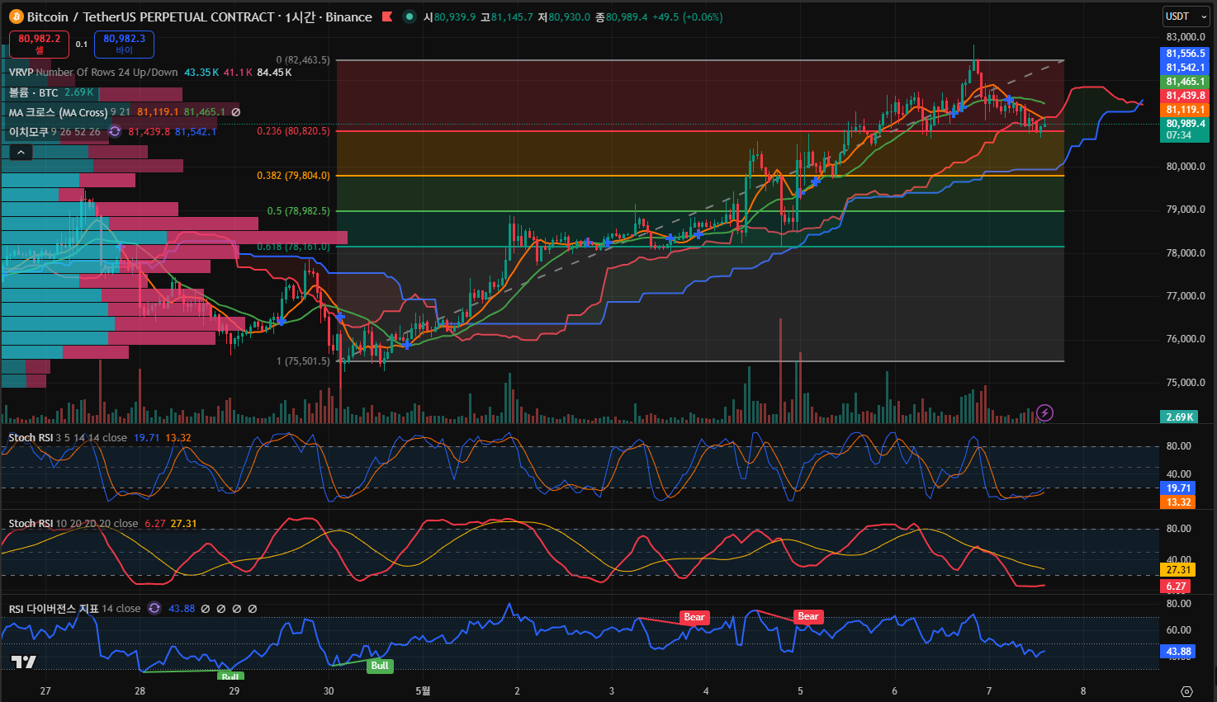Image resolution: width=1217 pixels, height=702 pixels.
Task: Click the slashed-circle icon on MA Cross legend
Action: coord(236,112)
